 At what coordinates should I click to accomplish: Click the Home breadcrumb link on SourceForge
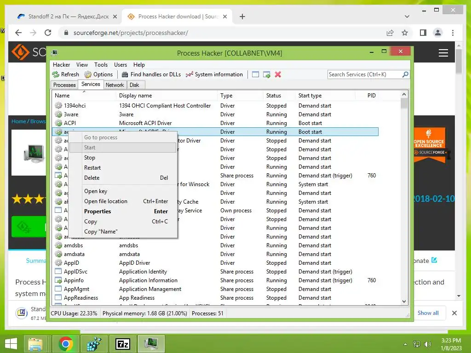pyautogui.click(x=18, y=121)
